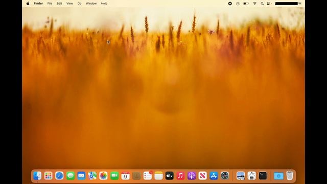Click the screen recording indicator in menu bar
Screen dimensions: 327x184
pos(230,4)
